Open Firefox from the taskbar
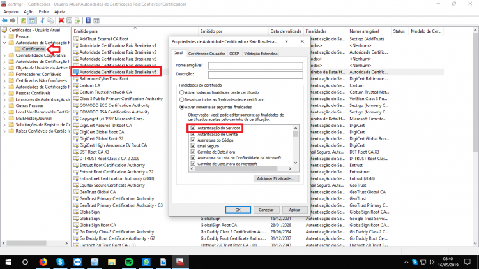Screen dimensions: 479x269 (x=43, y=262)
